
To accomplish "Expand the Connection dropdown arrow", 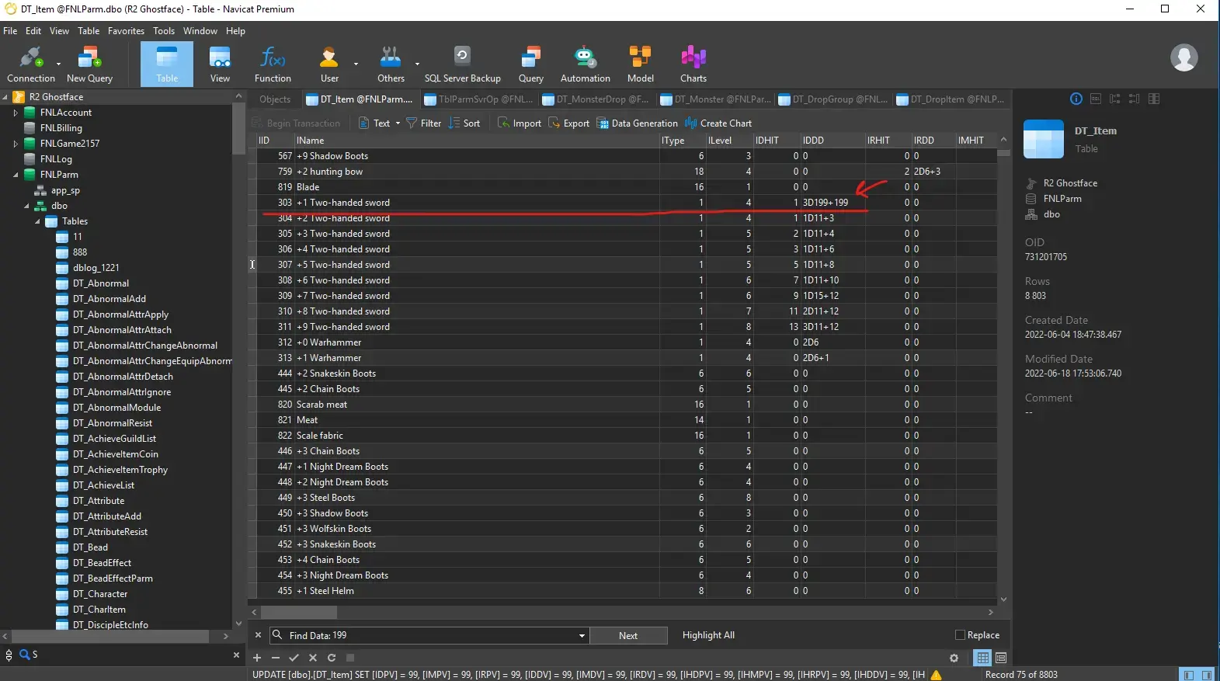I will pyautogui.click(x=58, y=64).
